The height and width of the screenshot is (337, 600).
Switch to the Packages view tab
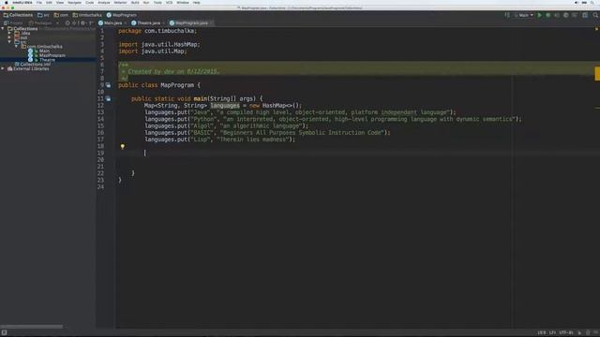[40, 22]
